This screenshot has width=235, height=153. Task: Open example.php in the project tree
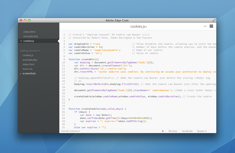pos(30,60)
